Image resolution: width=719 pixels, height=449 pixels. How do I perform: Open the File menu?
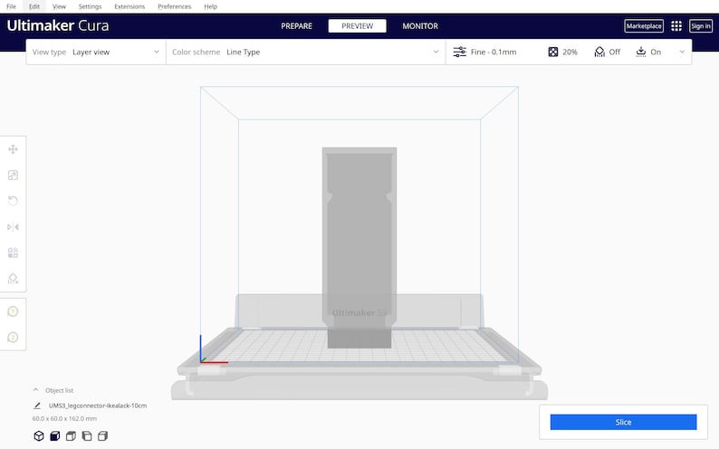[x=11, y=6]
